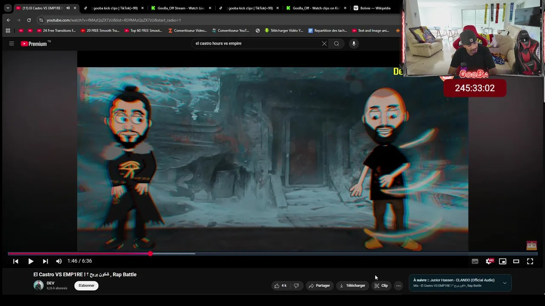
Task: Open the Text and Image ani... bookmark
Action: 370,31
